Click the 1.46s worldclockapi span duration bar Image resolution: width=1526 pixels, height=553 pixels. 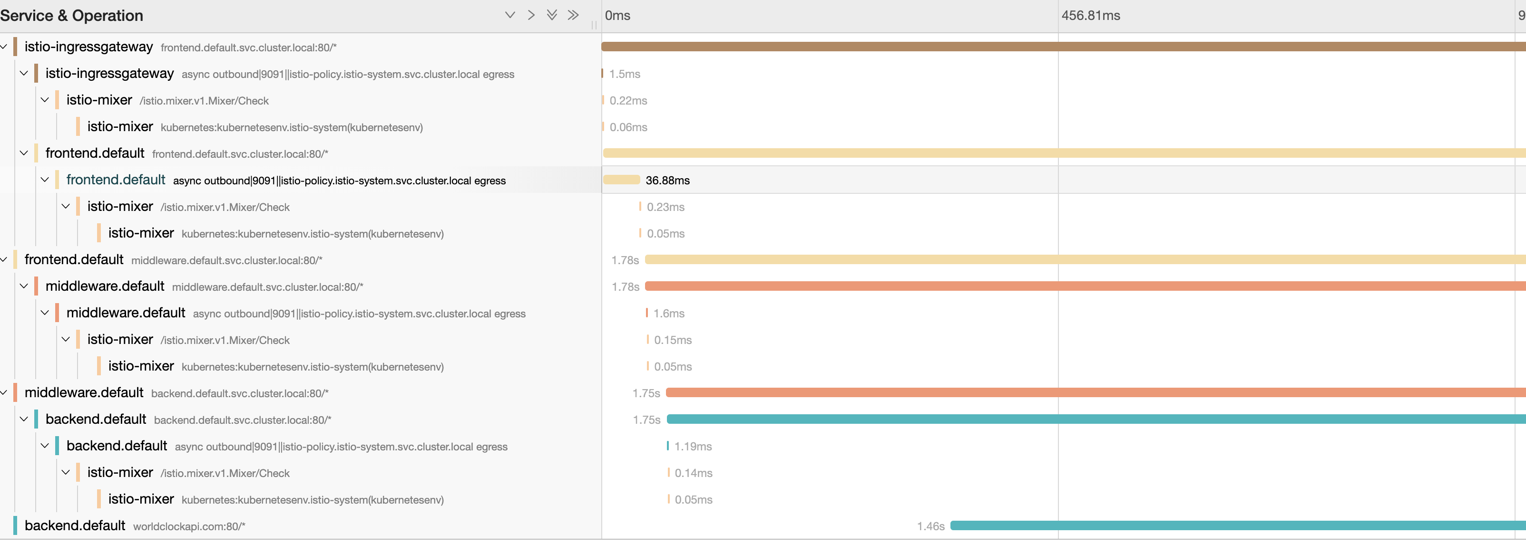point(1238,525)
